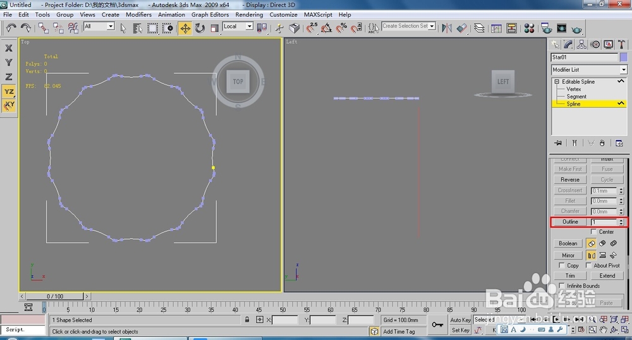
Task: Toggle the Spinner Snap icon
Action: click(356, 28)
